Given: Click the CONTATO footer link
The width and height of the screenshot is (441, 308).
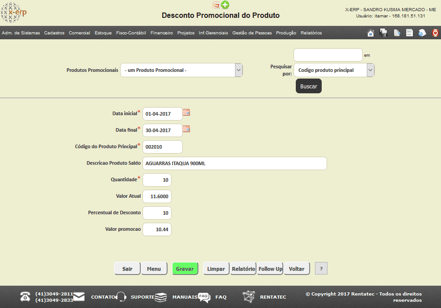Looking at the screenshot, I should point(103,297).
